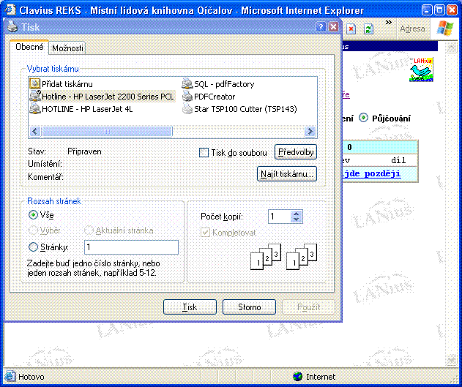The width and height of the screenshot is (462, 387).
Task: Click the Připraven status text
Action: [x=84, y=151]
